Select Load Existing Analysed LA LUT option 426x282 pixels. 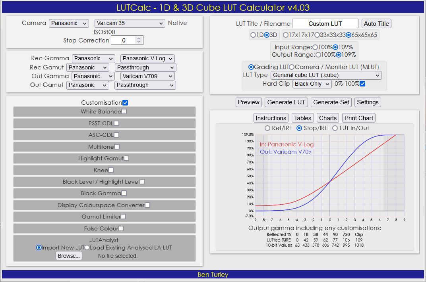pyautogui.click(x=87, y=247)
